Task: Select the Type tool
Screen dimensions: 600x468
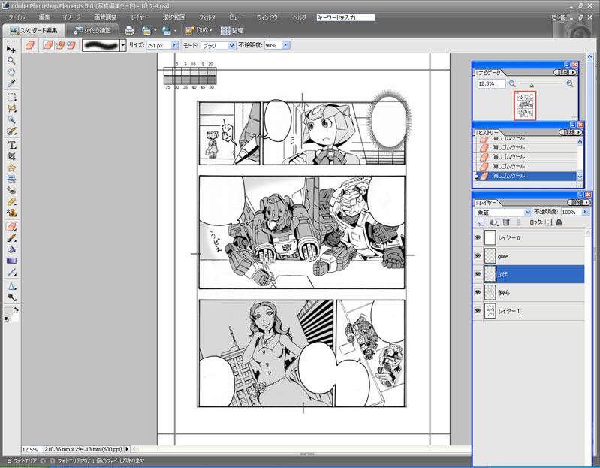Action: click(x=11, y=146)
